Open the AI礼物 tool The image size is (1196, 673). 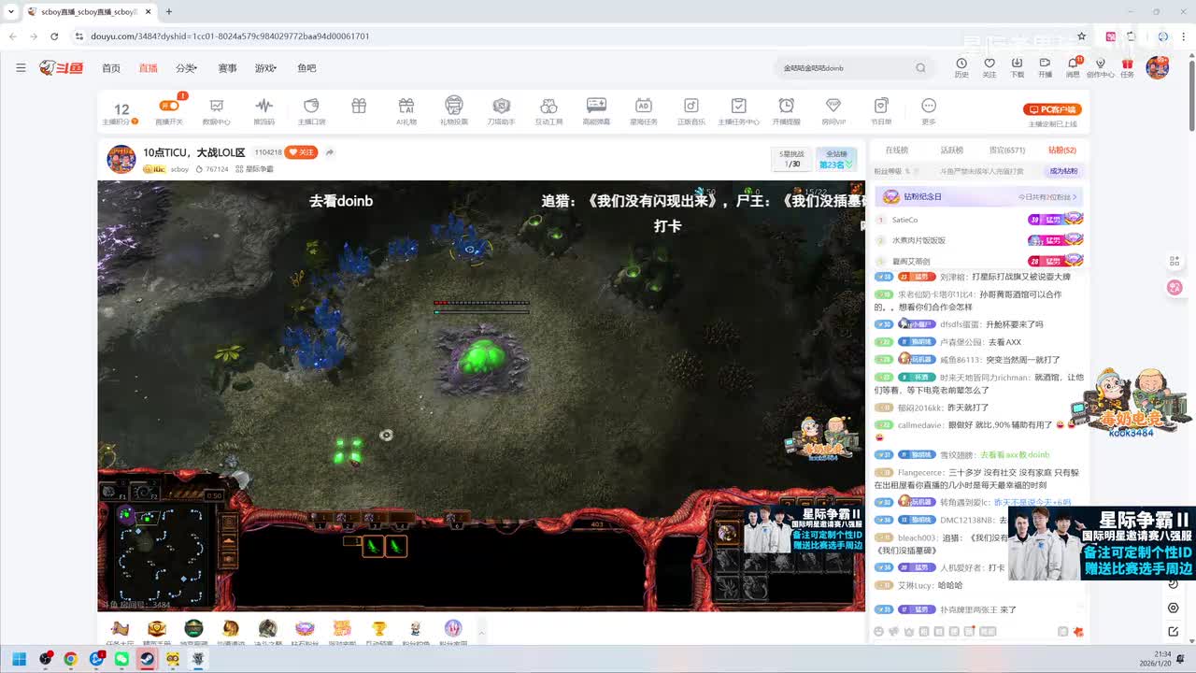pos(406,111)
